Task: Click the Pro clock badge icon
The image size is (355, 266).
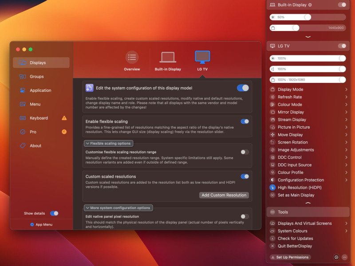Action: tap(64, 132)
